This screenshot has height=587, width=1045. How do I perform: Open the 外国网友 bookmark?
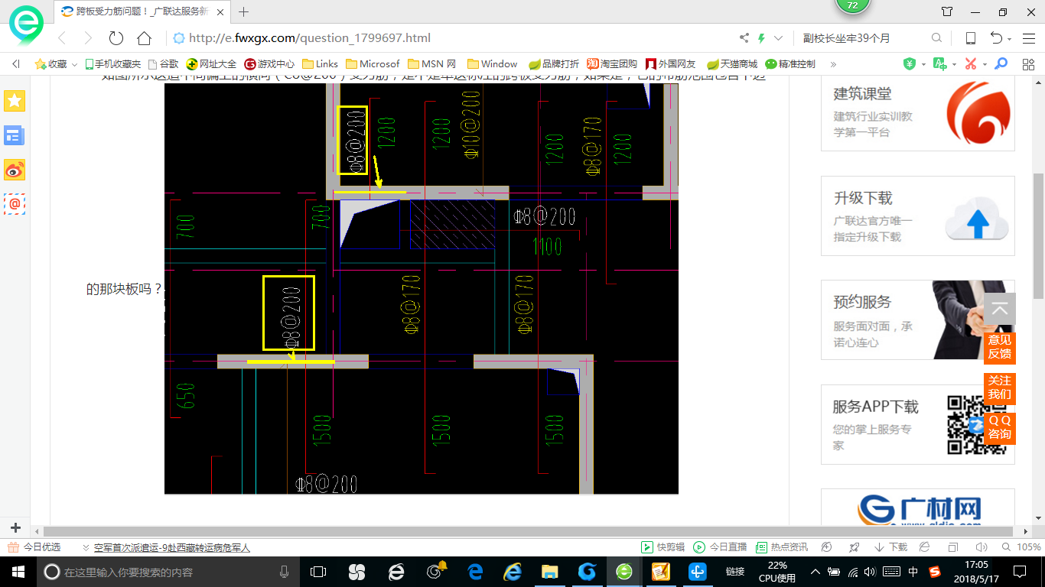point(671,64)
